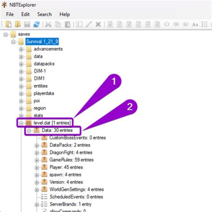
Task: Select the ServerBrands: 1 entry label
Action: [x=70, y=204]
